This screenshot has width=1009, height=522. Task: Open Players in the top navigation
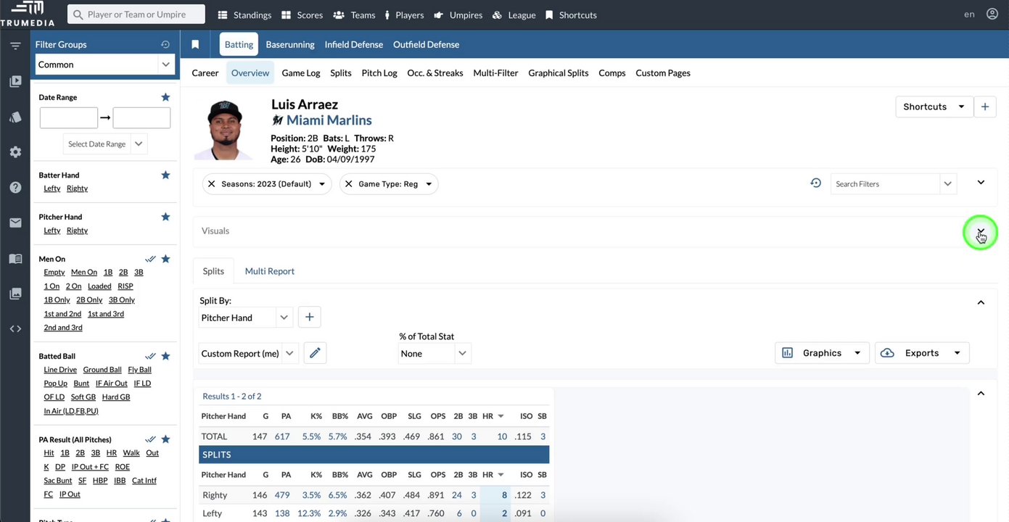coord(404,14)
